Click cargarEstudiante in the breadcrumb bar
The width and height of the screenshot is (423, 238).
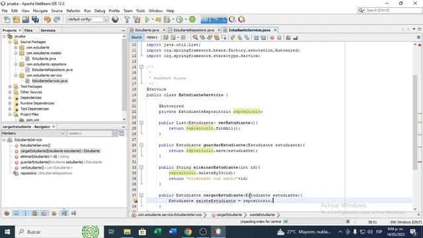(x=229, y=215)
